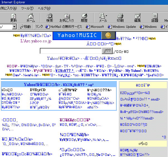
Task: Click the TV link in navigation row
Action: point(66,66)
